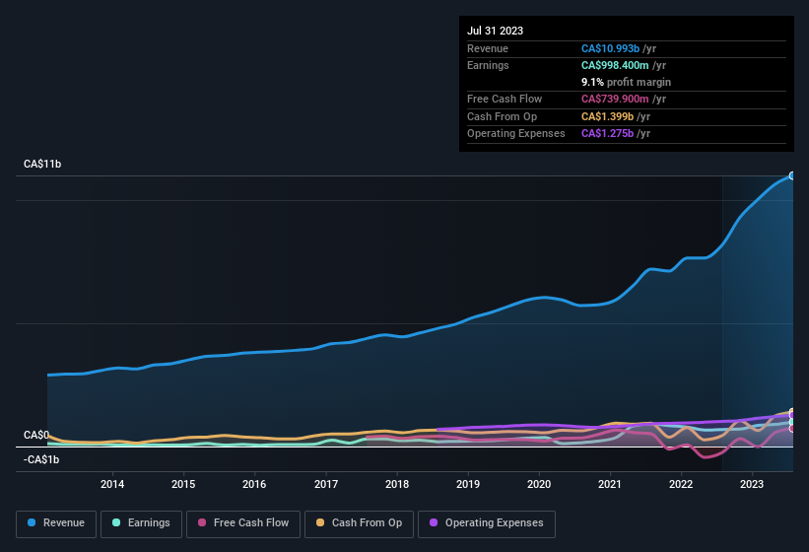Click the CA$1.275b operating expenses value

[607, 133]
